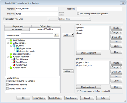127x103 pixels.
Task: Click the Test Title input field
Action: coord(99,9)
